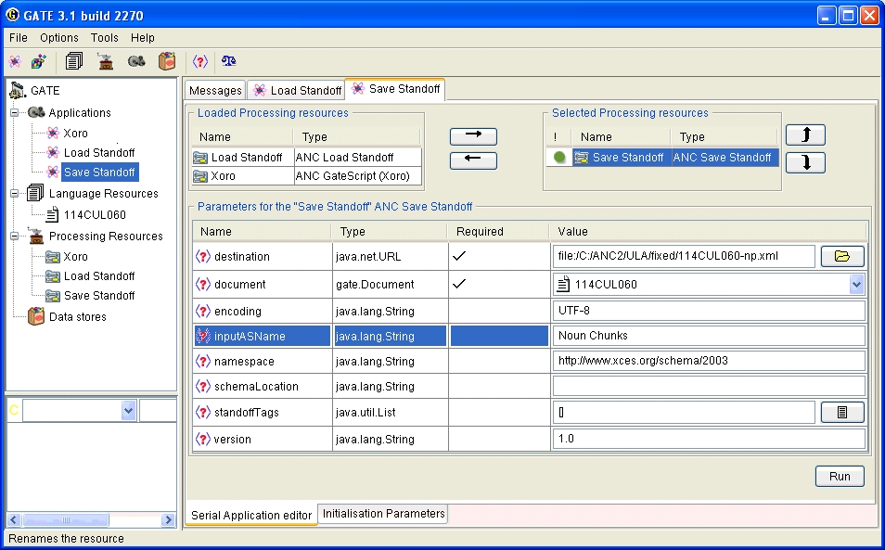Open the document dropdown showing 114CUL060
The height and width of the screenshot is (550, 885).
point(856,285)
